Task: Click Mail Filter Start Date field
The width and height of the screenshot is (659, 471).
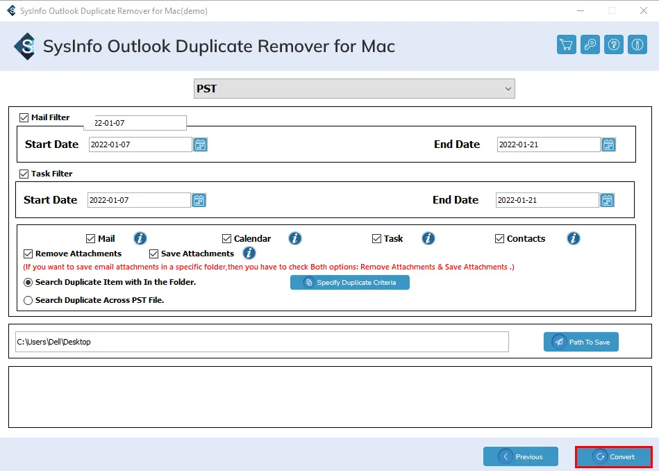Action: (x=140, y=144)
